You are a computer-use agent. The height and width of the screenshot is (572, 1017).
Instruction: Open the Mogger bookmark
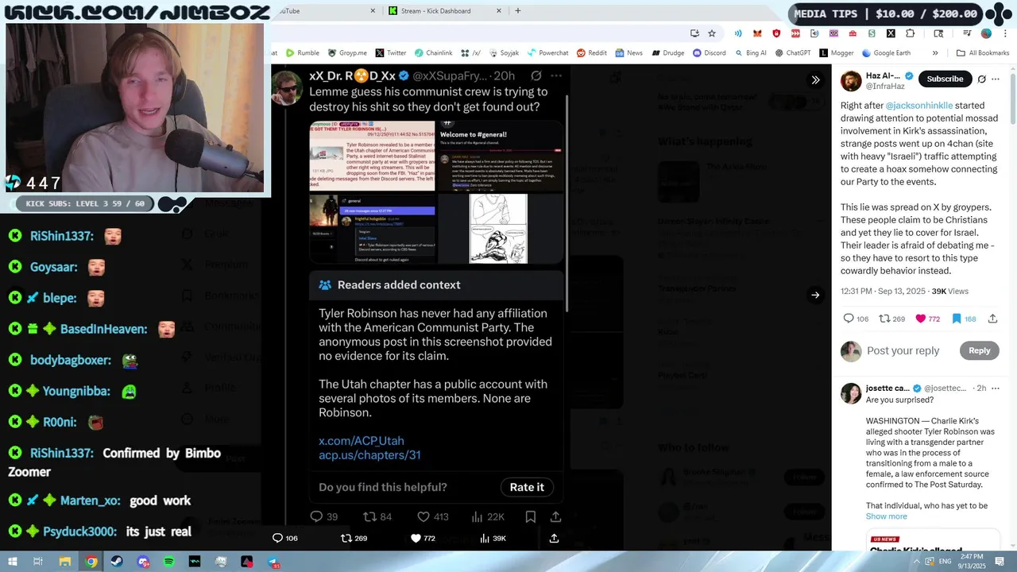tap(836, 53)
